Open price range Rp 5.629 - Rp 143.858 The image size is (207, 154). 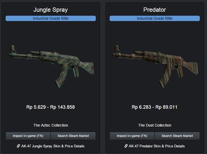(x=51, y=107)
